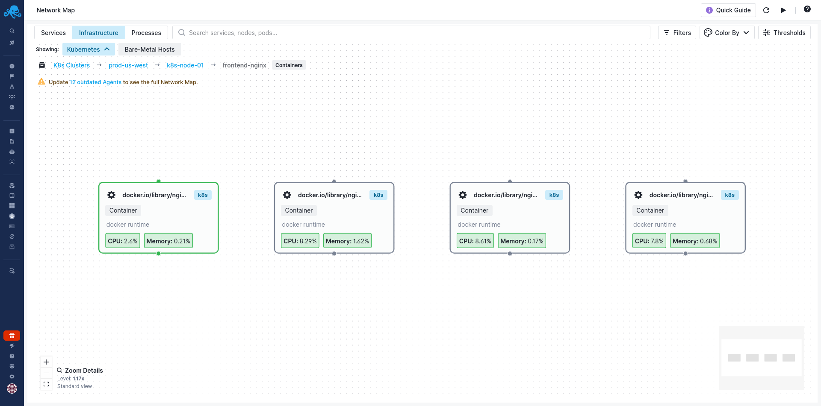821x406 pixels.
Task: Click the zoom in plus button
Action: pyautogui.click(x=46, y=362)
